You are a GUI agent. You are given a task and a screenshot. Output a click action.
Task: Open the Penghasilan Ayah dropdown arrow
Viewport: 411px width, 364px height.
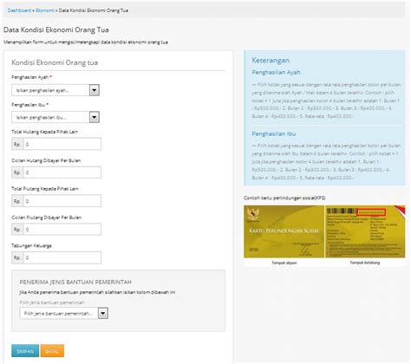click(x=95, y=90)
